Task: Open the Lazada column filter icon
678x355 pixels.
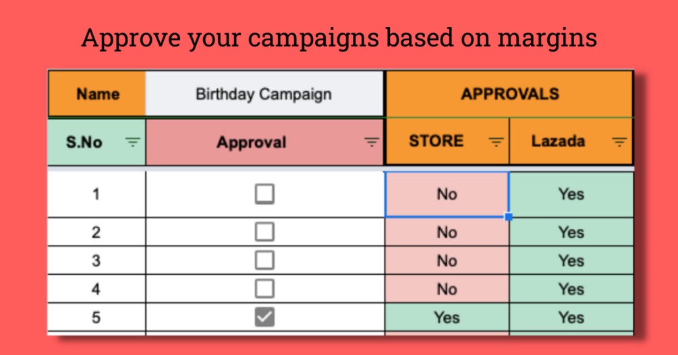Action: pyautogui.click(x=619, y=142)
